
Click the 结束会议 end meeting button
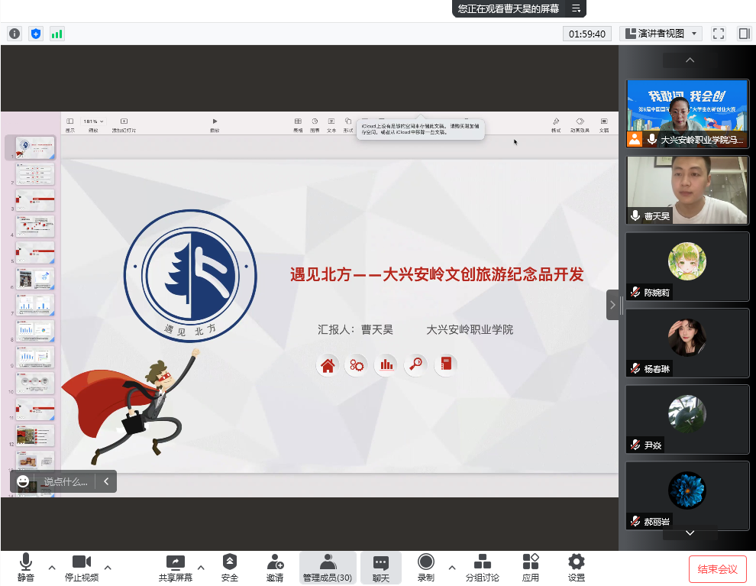tap(717, 569)
